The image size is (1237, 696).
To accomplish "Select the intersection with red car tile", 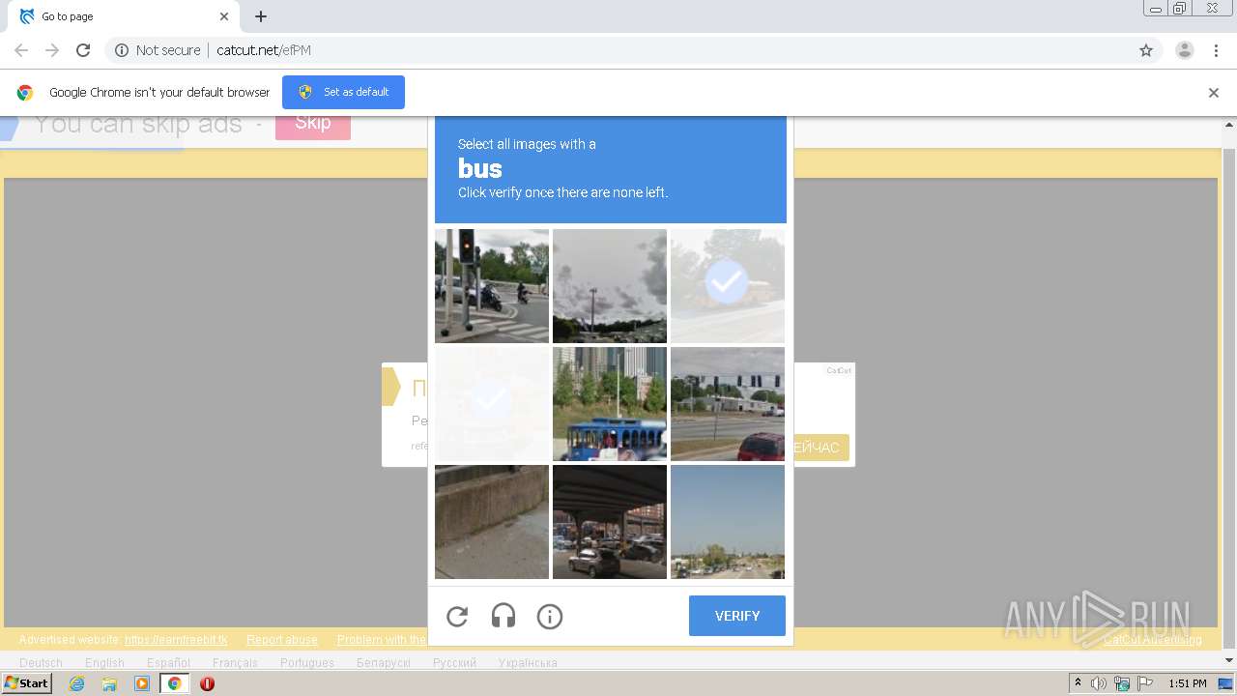I will pos(728,404).
